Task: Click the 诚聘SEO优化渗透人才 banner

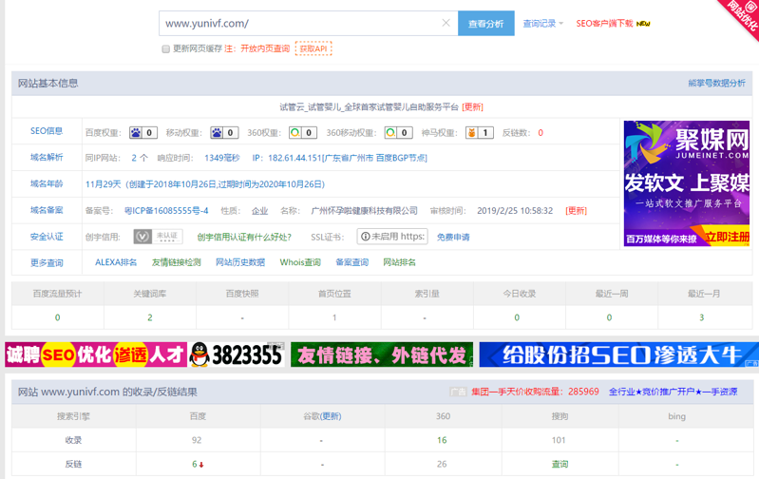Action: (x=96, y=354)
